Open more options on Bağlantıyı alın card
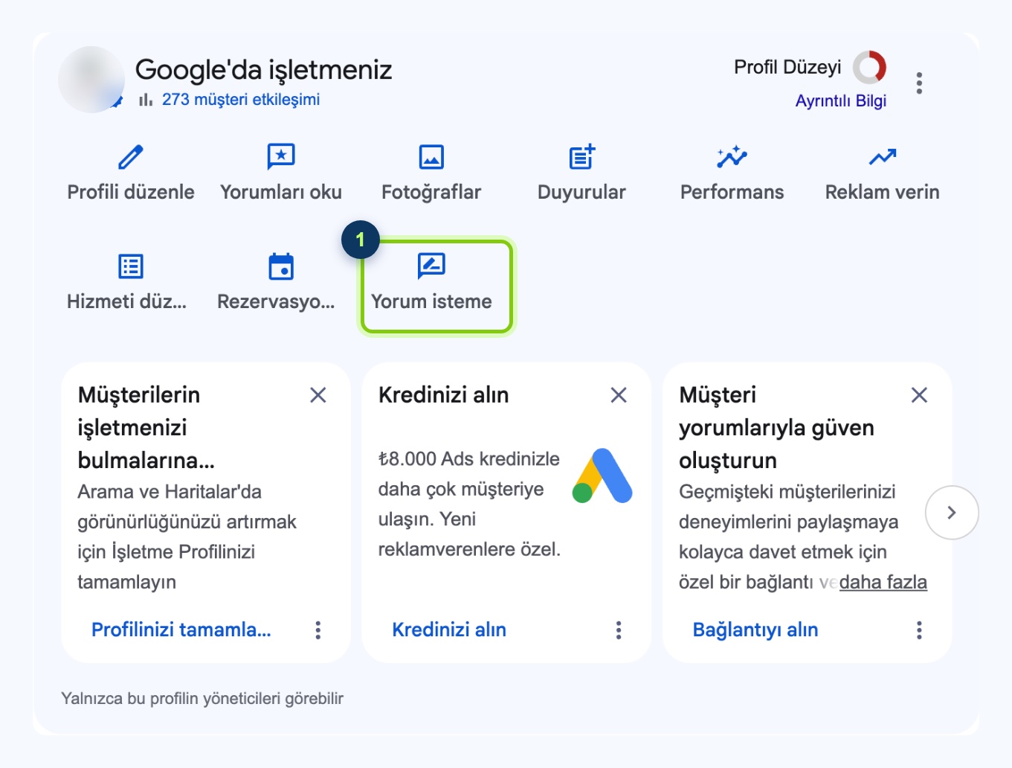The image size is (1012, 768). click(x=920, y=630)
